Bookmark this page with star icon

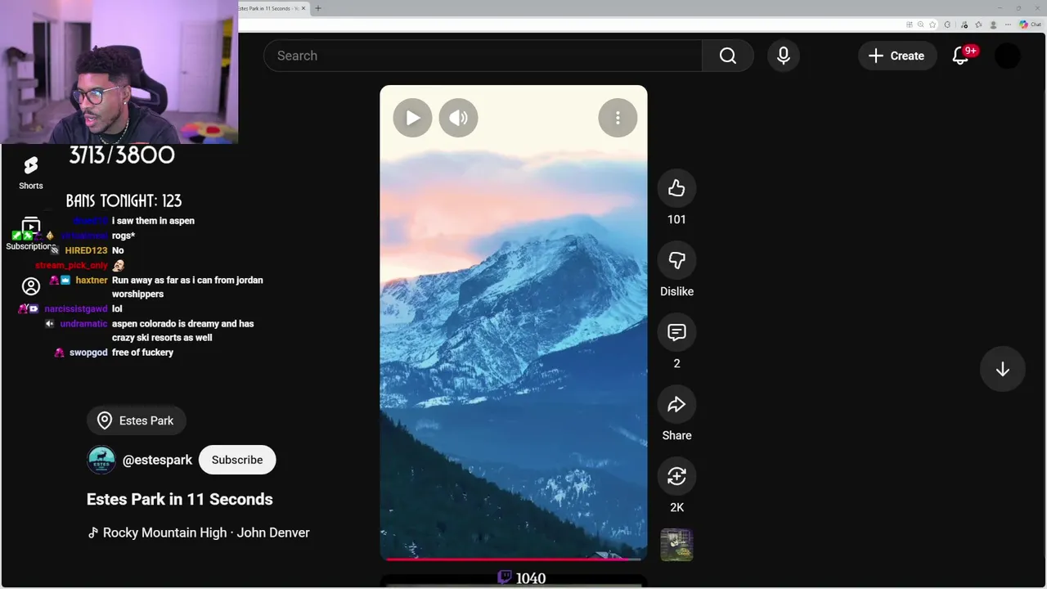coord(932,25)
